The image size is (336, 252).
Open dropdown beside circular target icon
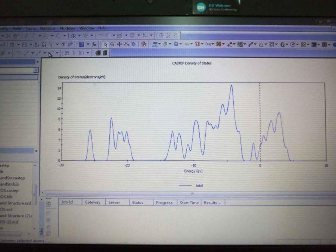(x=298, y=44)
